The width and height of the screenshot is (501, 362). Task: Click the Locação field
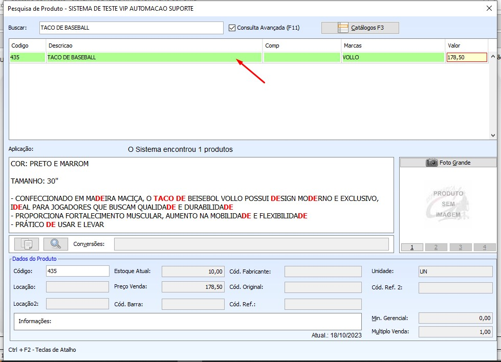click(78, 287)
